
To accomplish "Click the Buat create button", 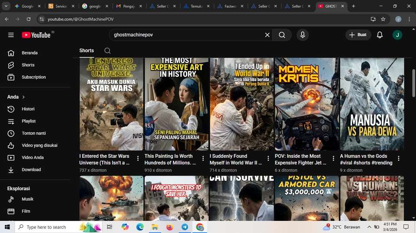I will coord(358,35).
